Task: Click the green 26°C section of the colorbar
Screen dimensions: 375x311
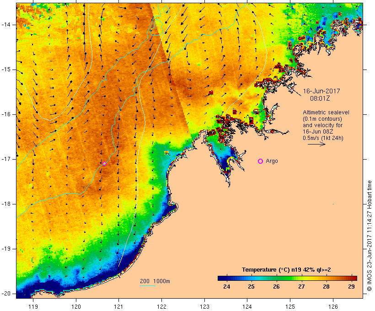Action: pos(277,278)
